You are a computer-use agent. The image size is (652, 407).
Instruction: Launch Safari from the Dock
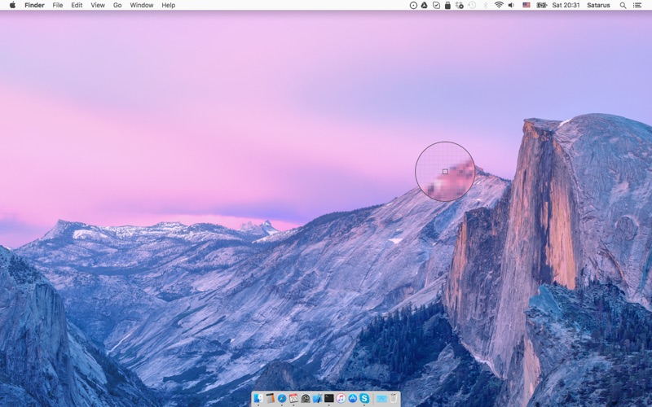tap(282, 398)
